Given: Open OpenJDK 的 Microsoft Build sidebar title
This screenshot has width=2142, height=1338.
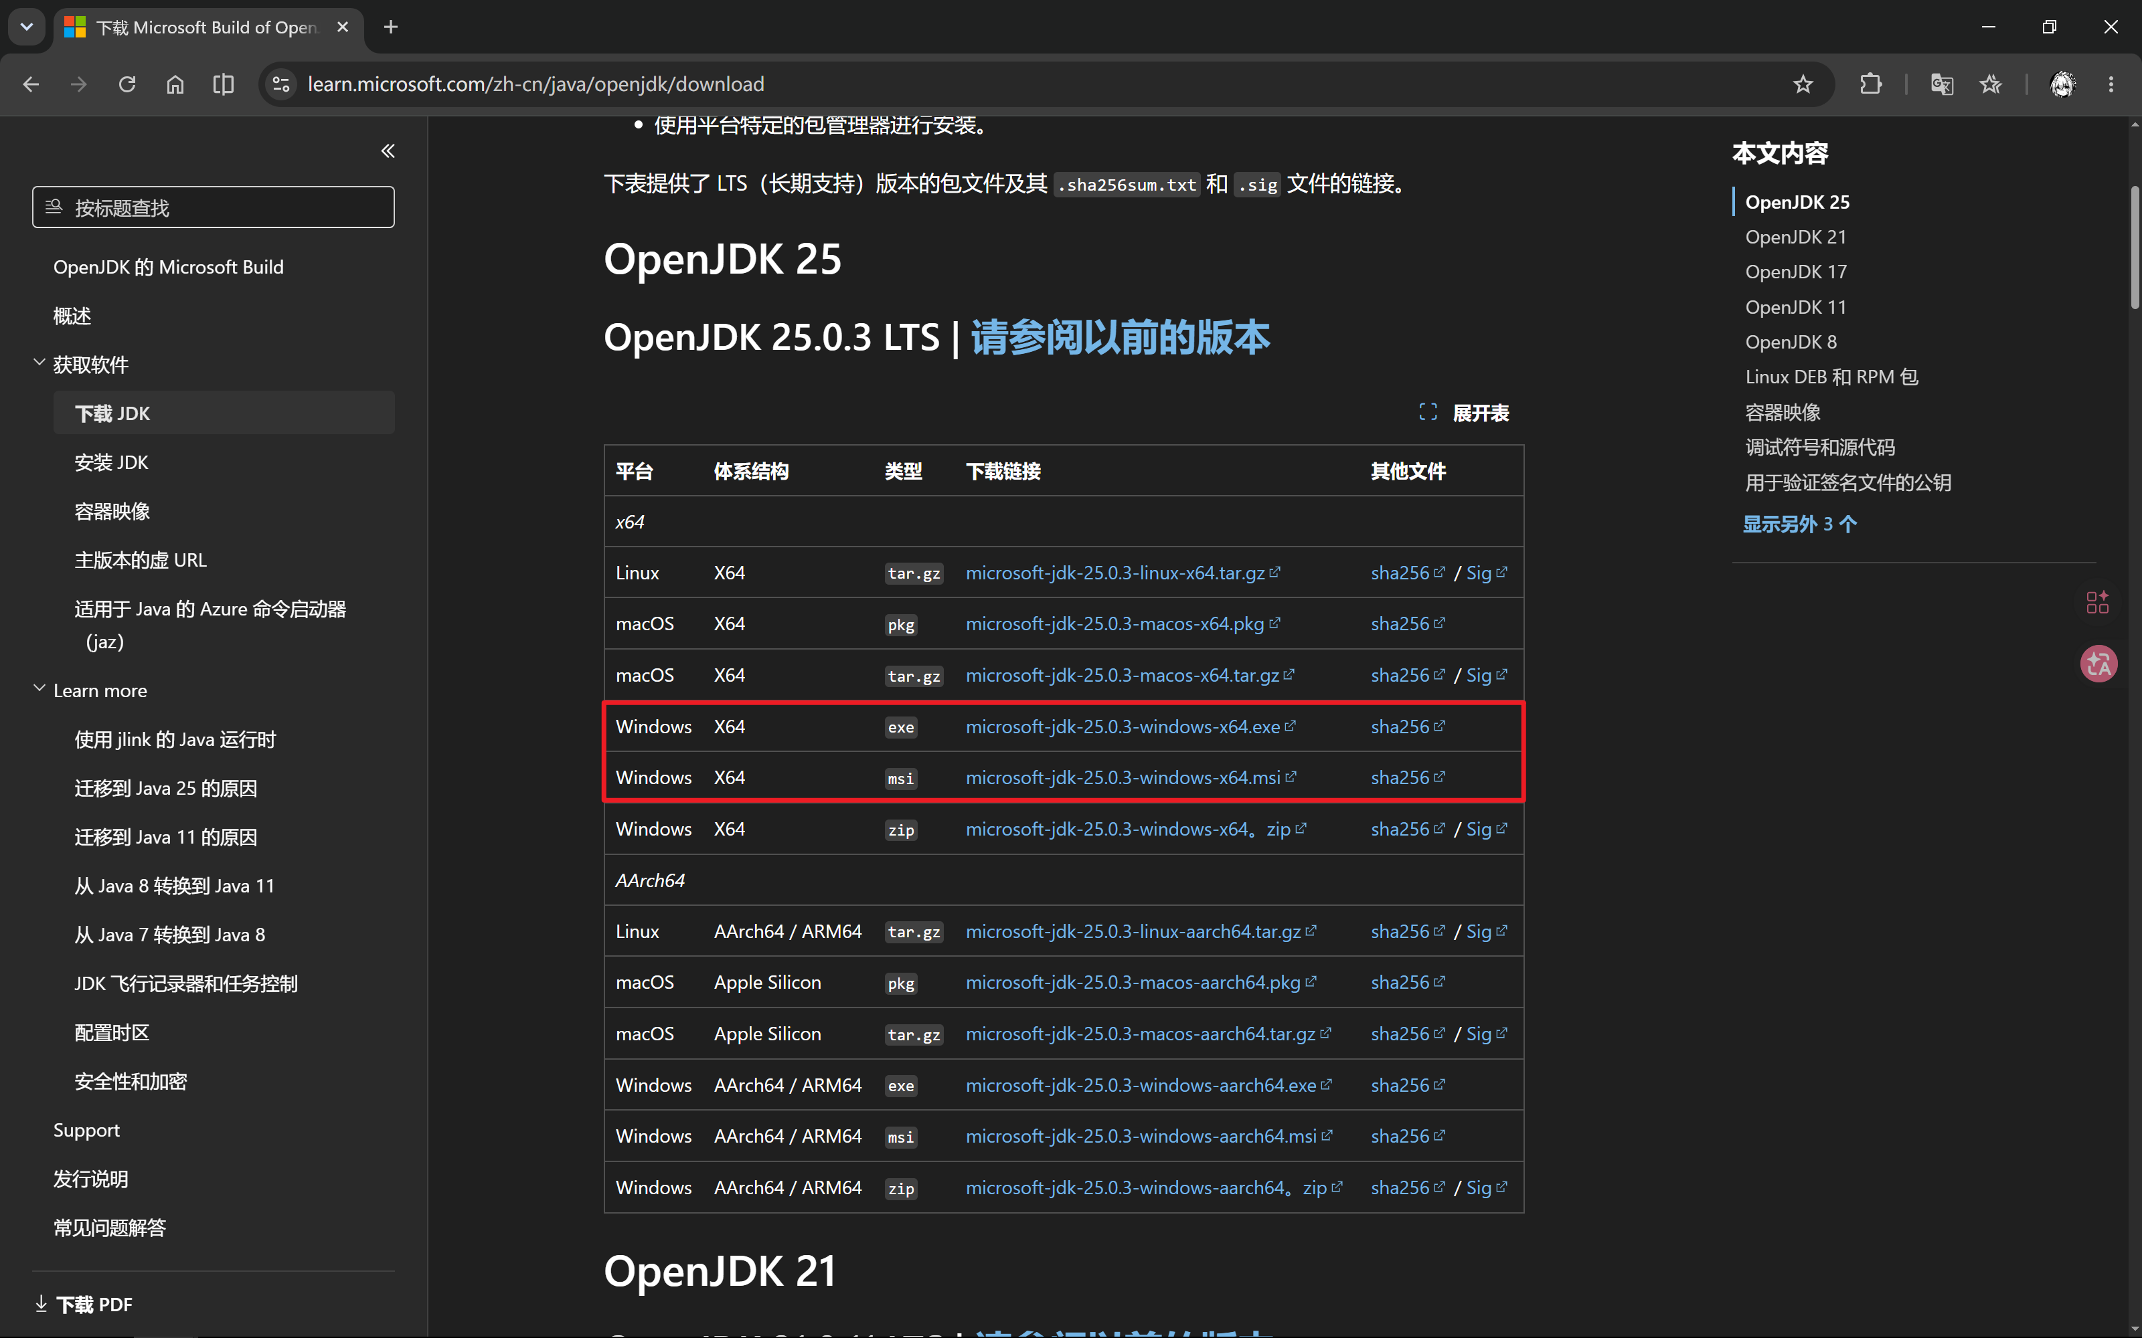Looking at the screenshot, I should [x=168, y=267].
